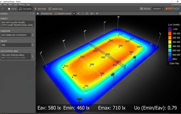This screenshot has height=114, width=181.
Task: Select the floodlight pole at the far right
Action: coord(158,40)
